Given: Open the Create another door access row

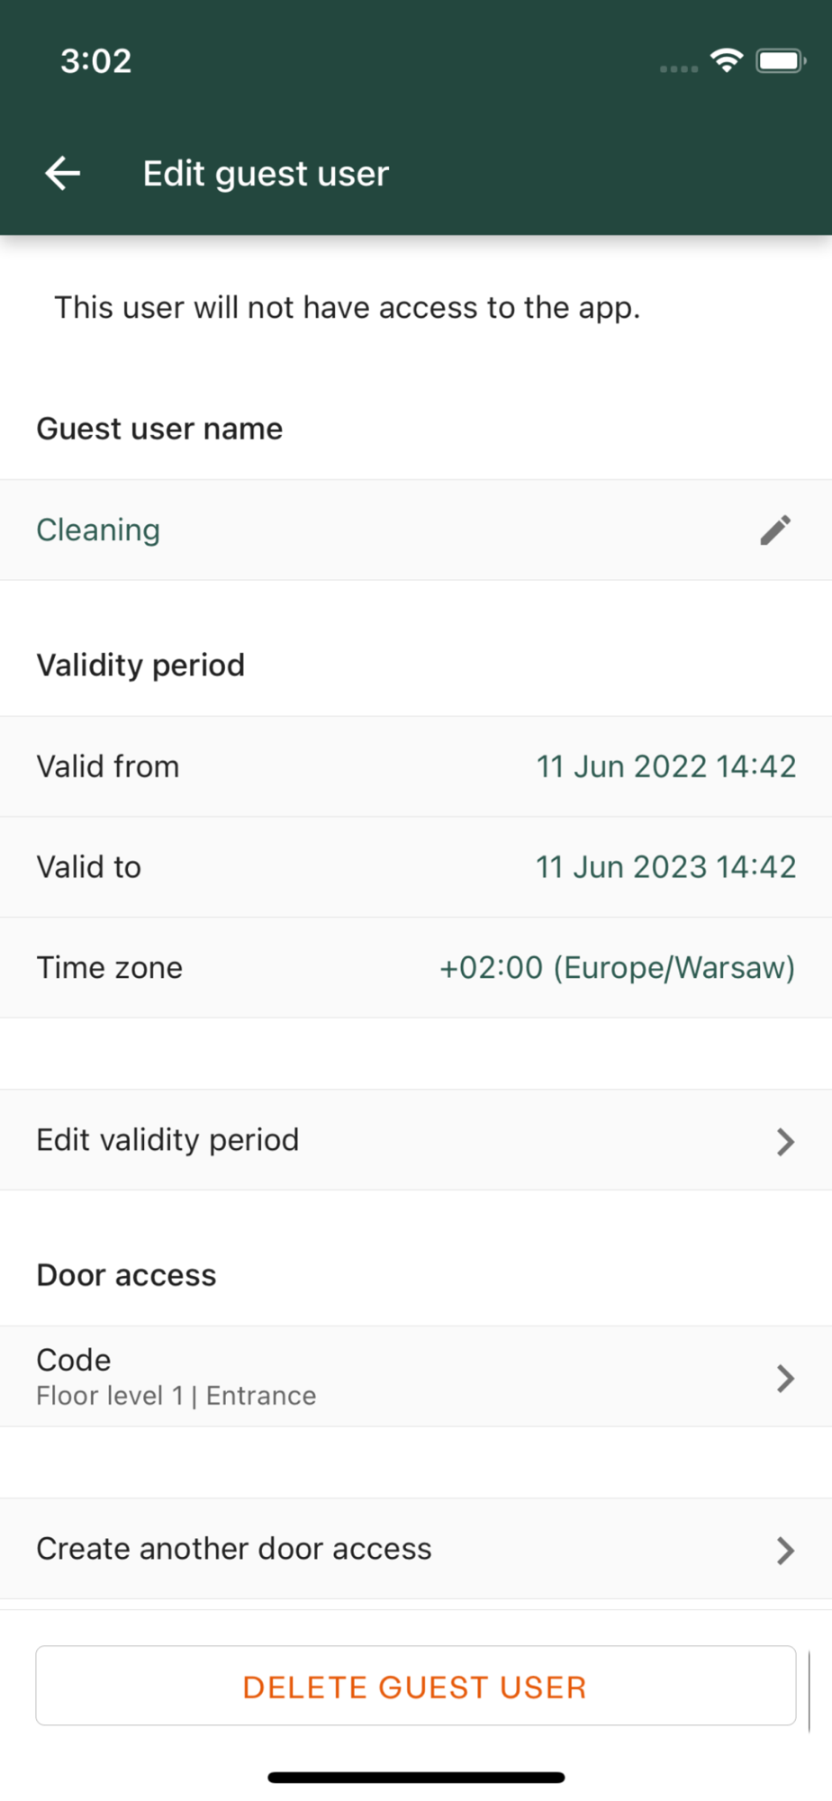Looking at the screenshot, I should pos(416,1549).
